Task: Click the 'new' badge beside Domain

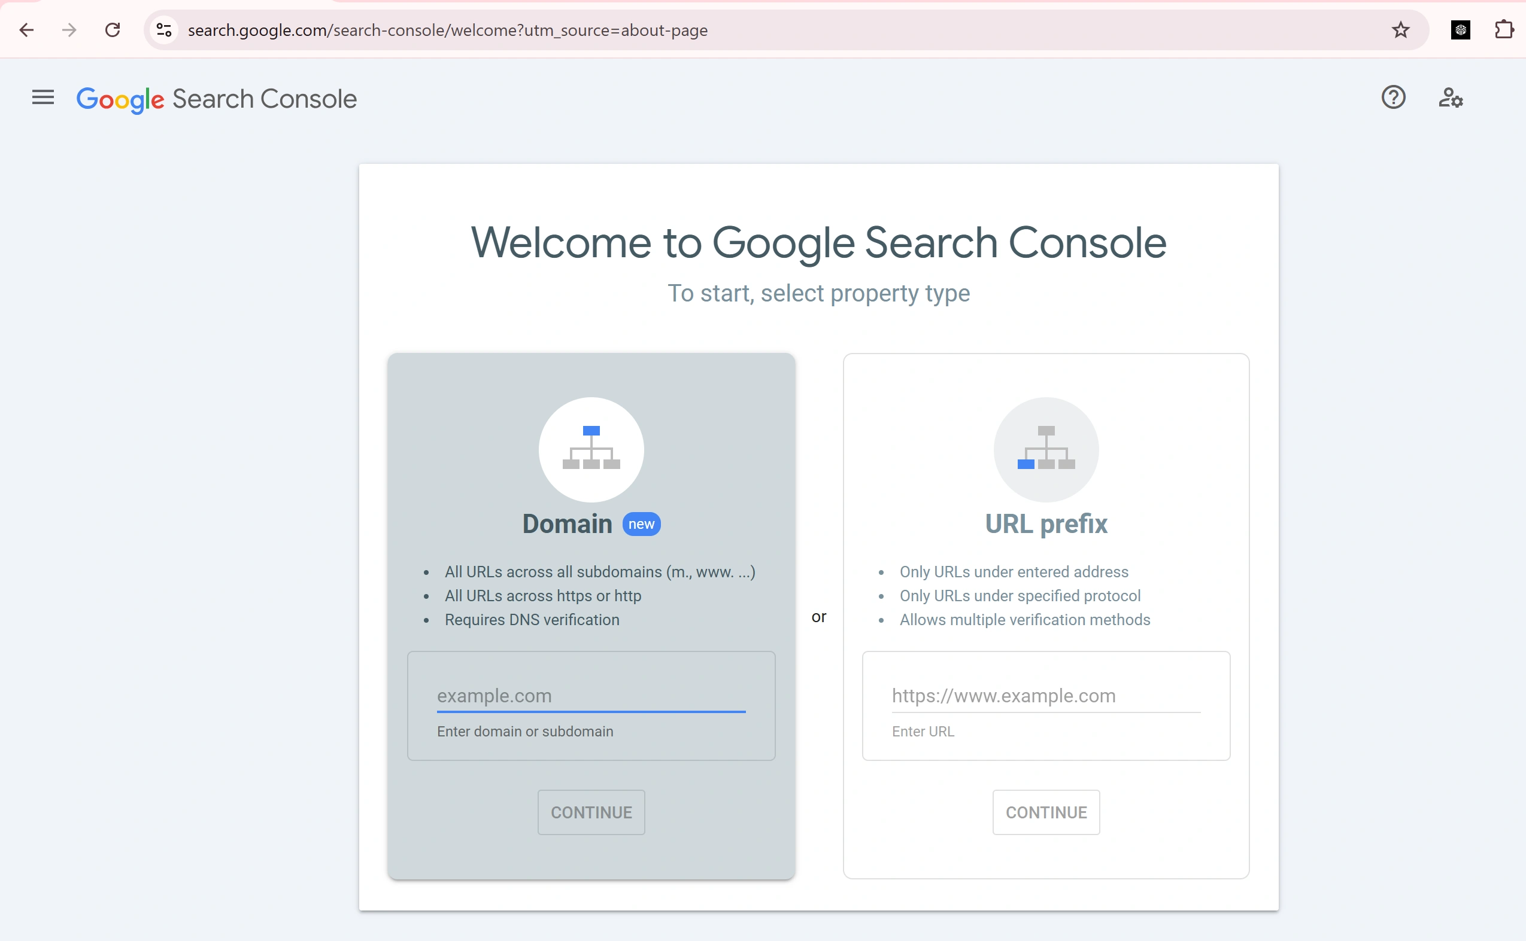Action: [641, 524]
